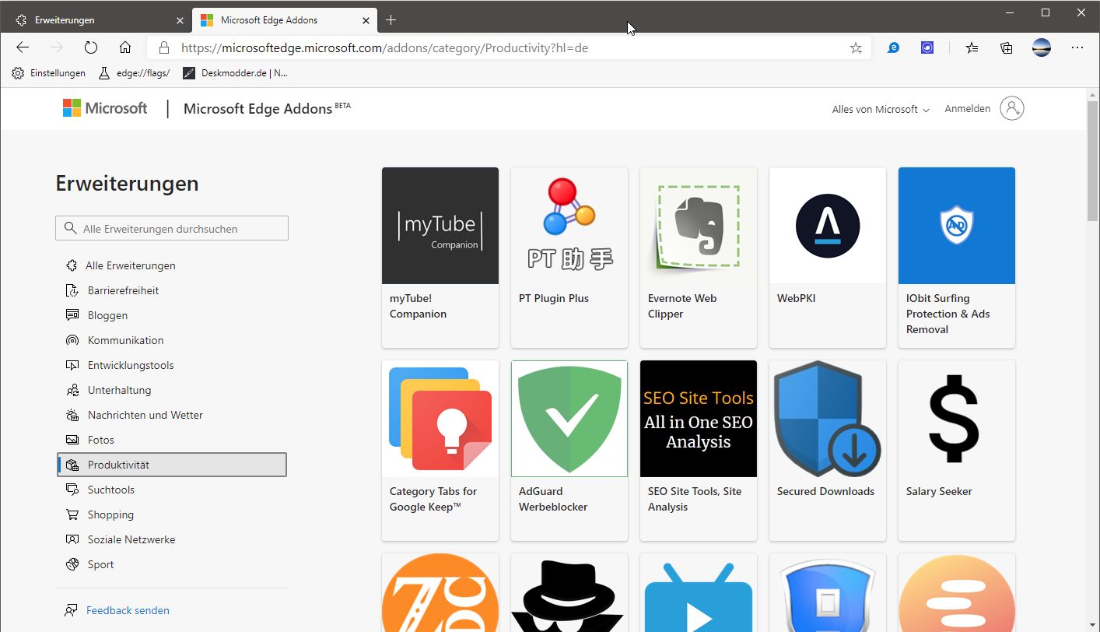Open the orange circle with lines extension tile
Screen dimensions: 1100x632
(957, 592)
